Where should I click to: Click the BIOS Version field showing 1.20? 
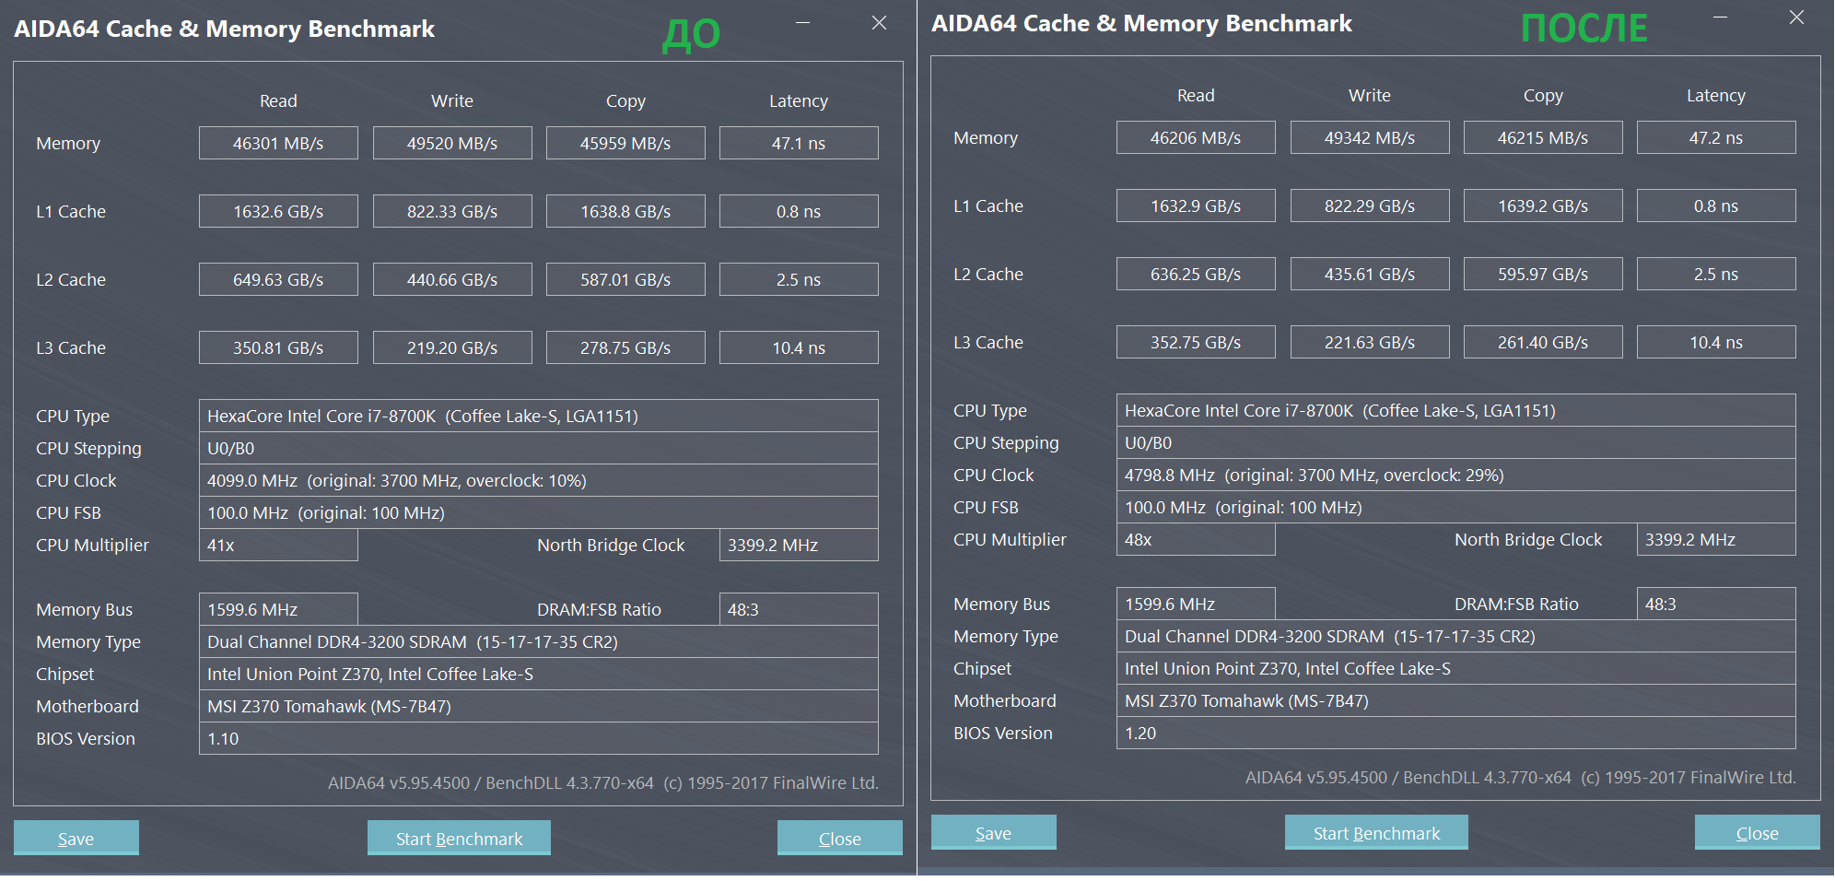point(1455,733)
